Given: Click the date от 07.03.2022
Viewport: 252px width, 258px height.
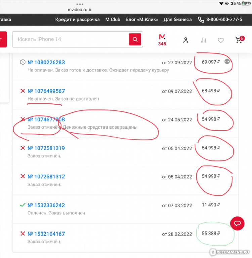Looking at the screenshot, I should (177, 205).
